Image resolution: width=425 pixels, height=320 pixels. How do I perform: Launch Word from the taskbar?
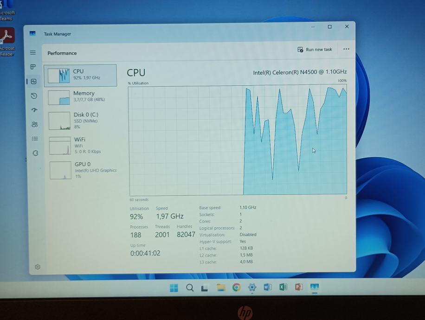[268, 287]
